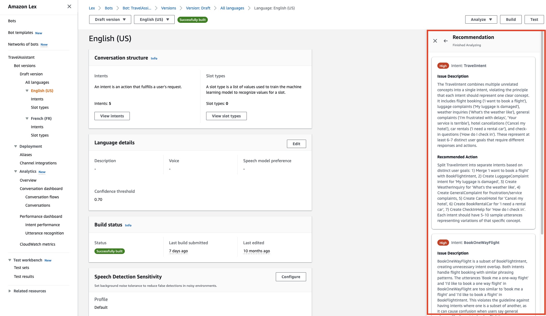Click Info link beside Build status

coord(128,225)
